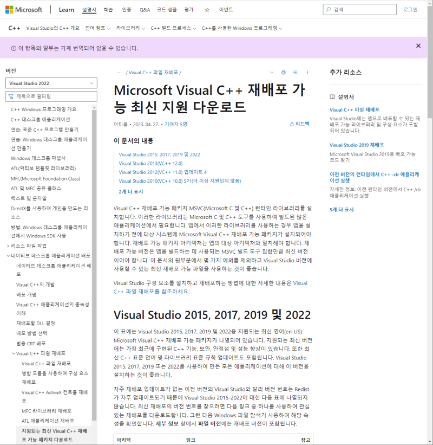Select the 설명서 top menu item
The width and height of the screenshot is (433, 445).
click(x=89, y=10)
